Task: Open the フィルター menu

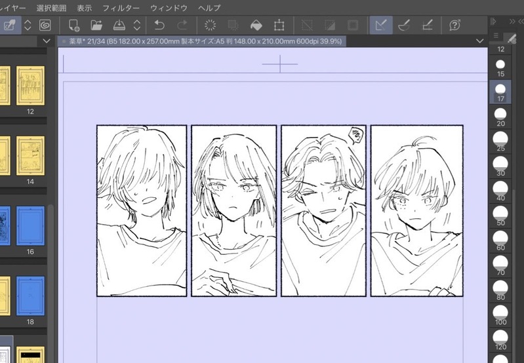Action: coord(121,8)
